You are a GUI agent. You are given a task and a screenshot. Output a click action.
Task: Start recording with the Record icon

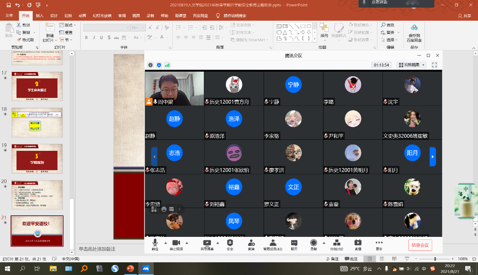[x=313, y=243]
